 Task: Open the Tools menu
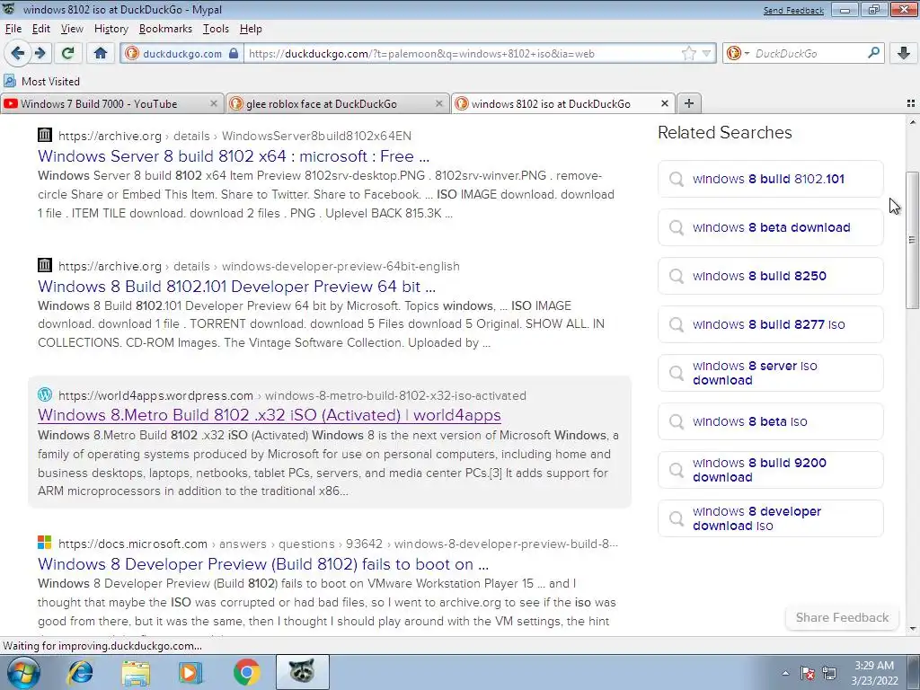click(216, 29)
